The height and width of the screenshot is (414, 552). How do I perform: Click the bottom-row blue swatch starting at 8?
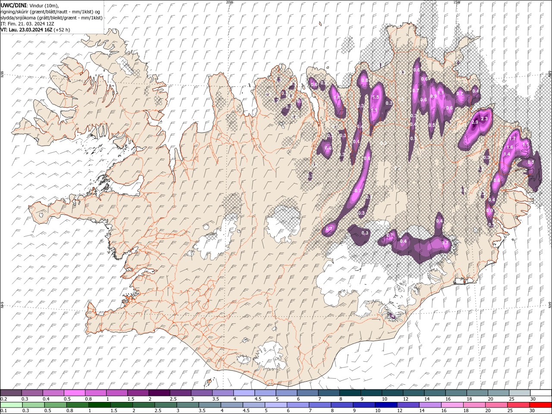(x=342, y=405)
